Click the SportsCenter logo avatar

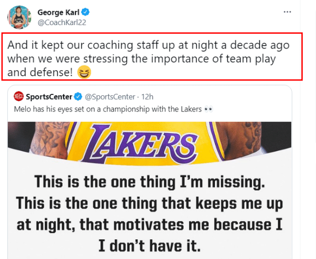pos(19,96)
